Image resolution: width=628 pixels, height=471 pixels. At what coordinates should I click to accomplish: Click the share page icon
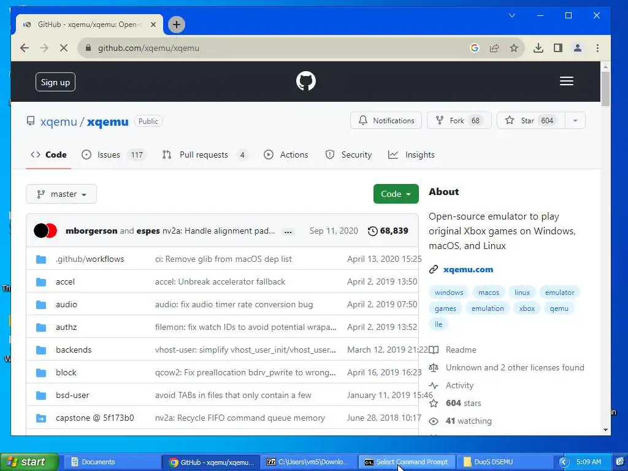coord(494,48)
